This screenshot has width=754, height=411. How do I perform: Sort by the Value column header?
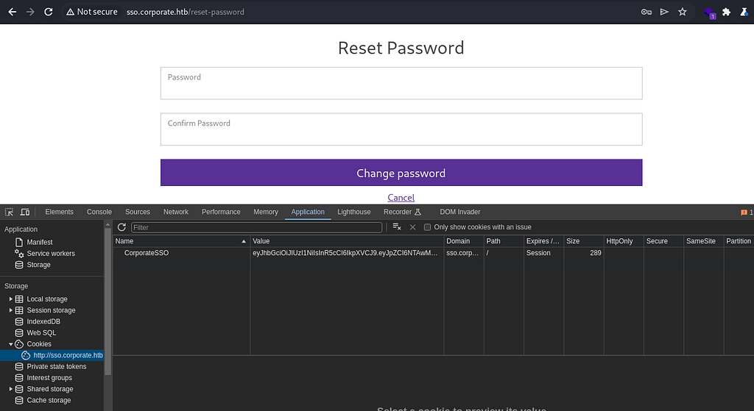[x=347, y=241]
